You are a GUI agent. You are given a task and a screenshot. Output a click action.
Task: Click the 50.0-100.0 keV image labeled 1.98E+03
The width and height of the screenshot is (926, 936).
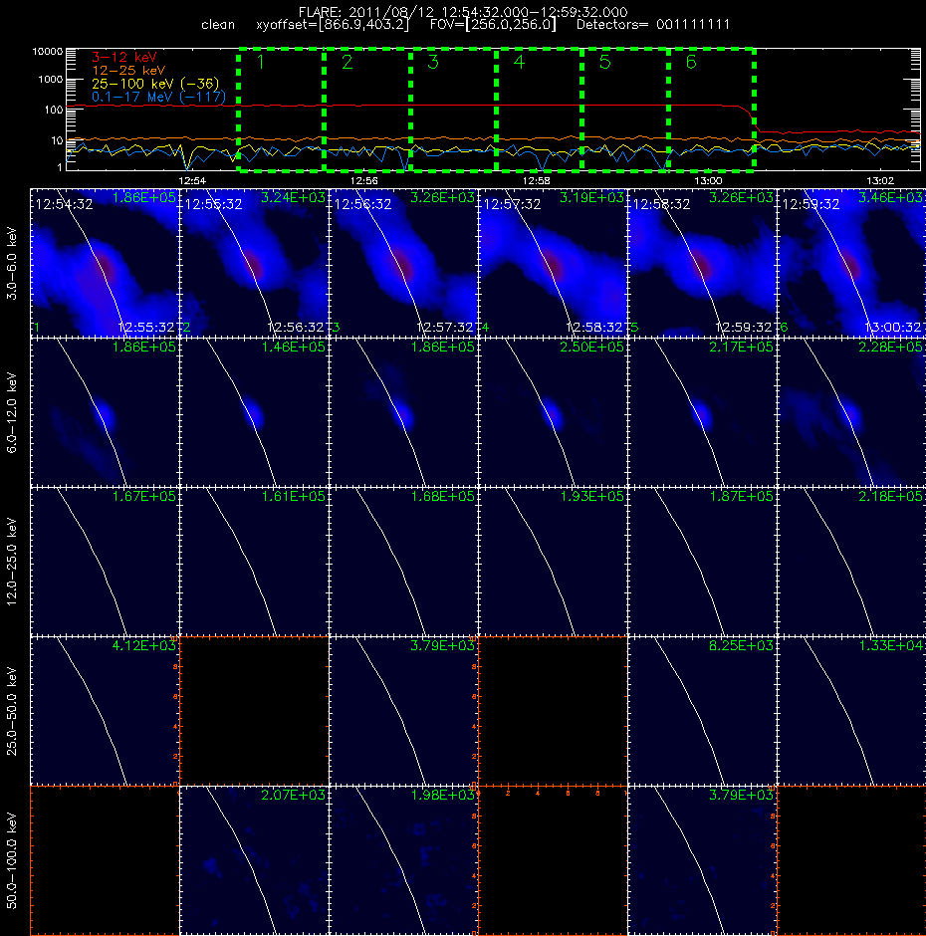point(403,860)
